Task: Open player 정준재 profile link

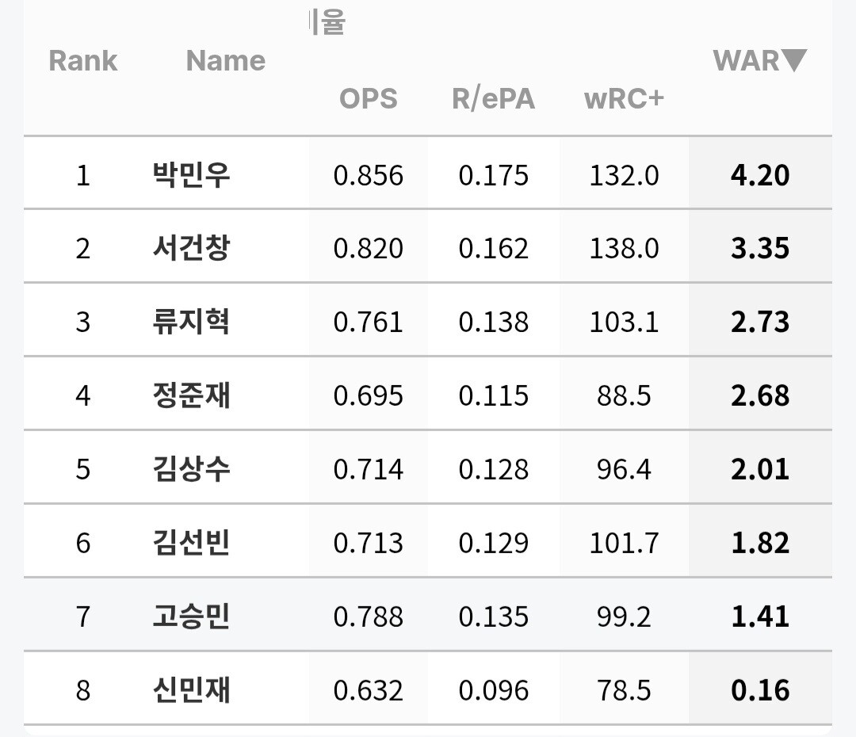Action: 191,395
